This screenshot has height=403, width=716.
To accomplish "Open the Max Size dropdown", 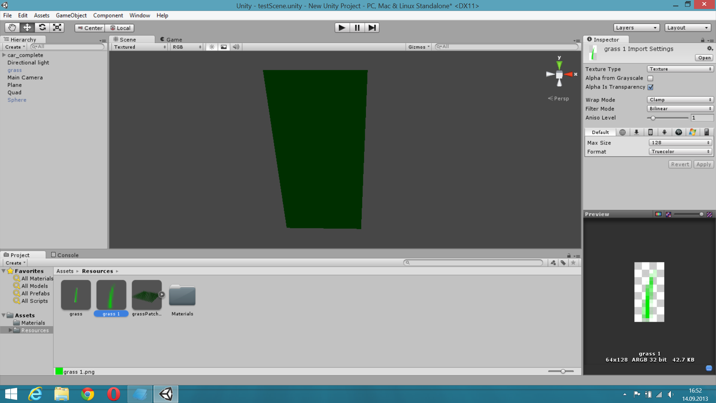I will coord(680,143).
